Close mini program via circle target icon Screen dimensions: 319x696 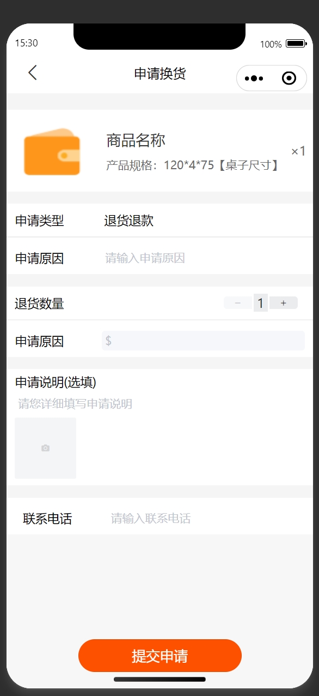point(289,79)
